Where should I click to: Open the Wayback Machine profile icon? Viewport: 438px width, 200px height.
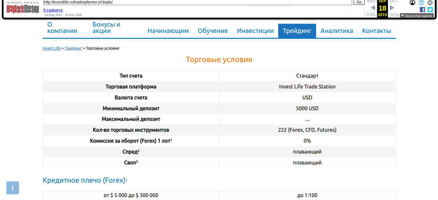point(412,3)
